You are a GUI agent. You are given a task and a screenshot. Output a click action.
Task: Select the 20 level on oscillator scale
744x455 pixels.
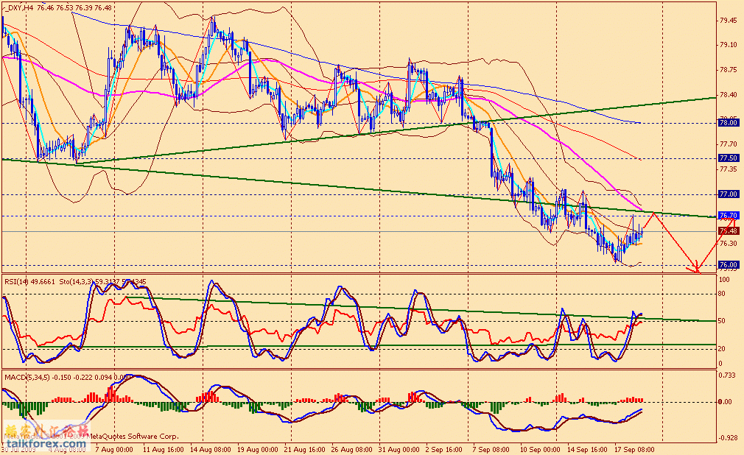point(722,349)
